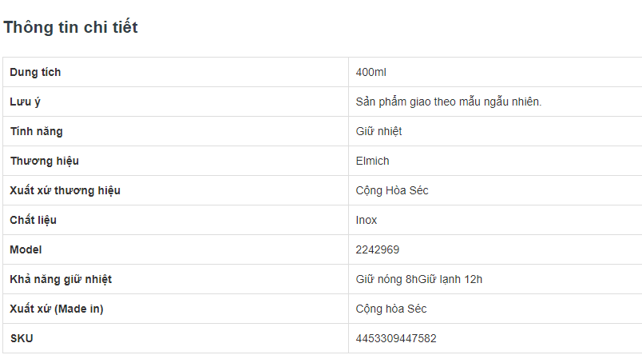
Task: Select the "Dung tích" label cell
Action: click(35, 73)
